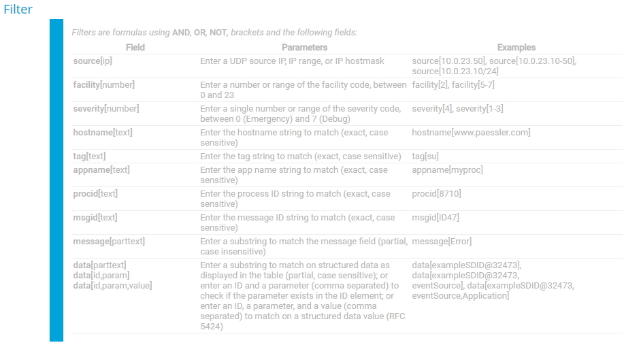Viewport: 624px width, 345px height.
Task: Click the source[ip] field name
Action: coord(93,61)
